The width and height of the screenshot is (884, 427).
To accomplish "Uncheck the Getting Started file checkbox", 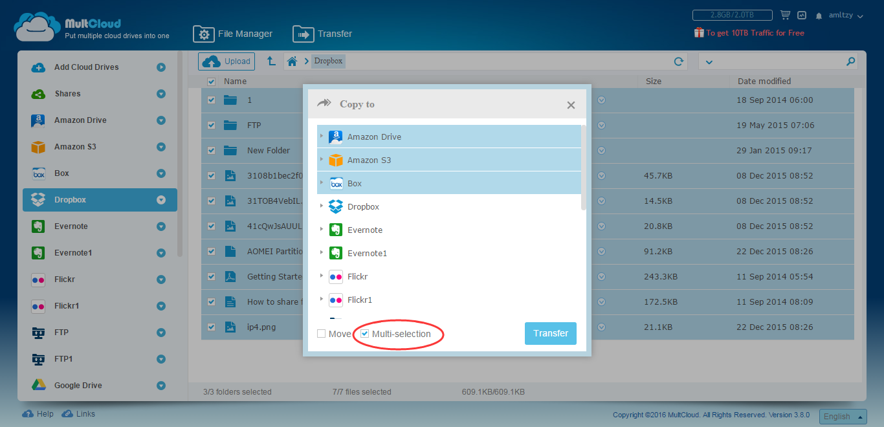I will point(211,277).
